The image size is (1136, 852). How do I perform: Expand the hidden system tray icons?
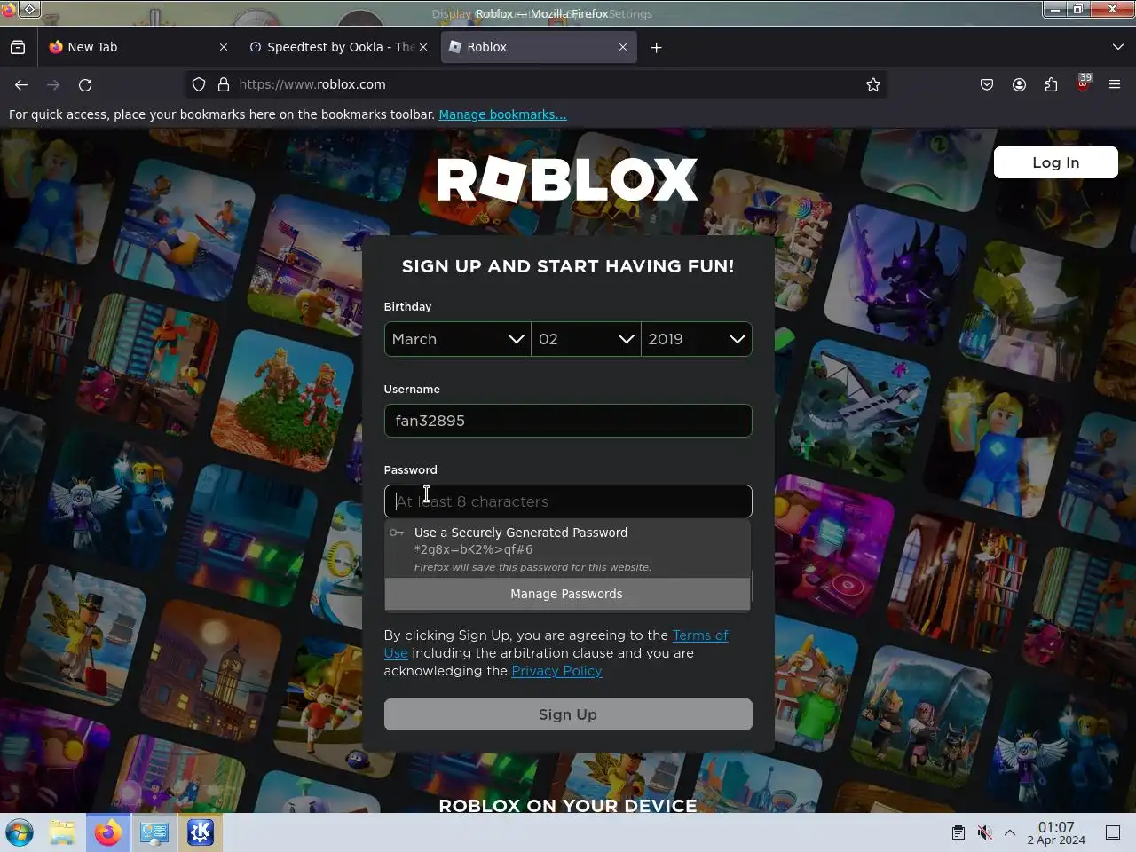1010,832
